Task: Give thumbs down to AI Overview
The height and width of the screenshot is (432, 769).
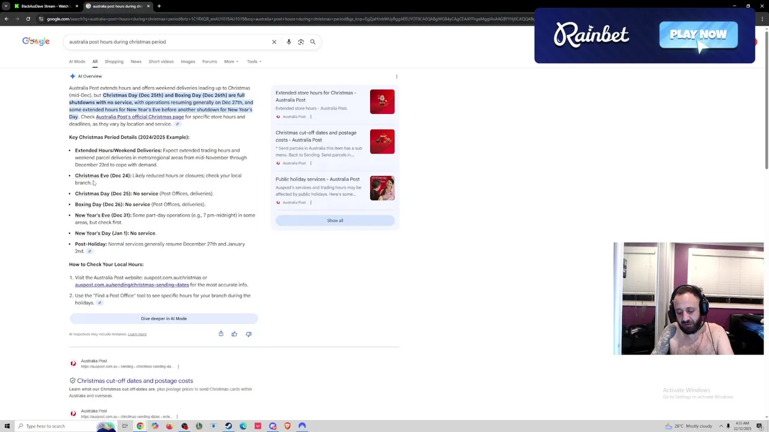Action: [x=248, y=334]
